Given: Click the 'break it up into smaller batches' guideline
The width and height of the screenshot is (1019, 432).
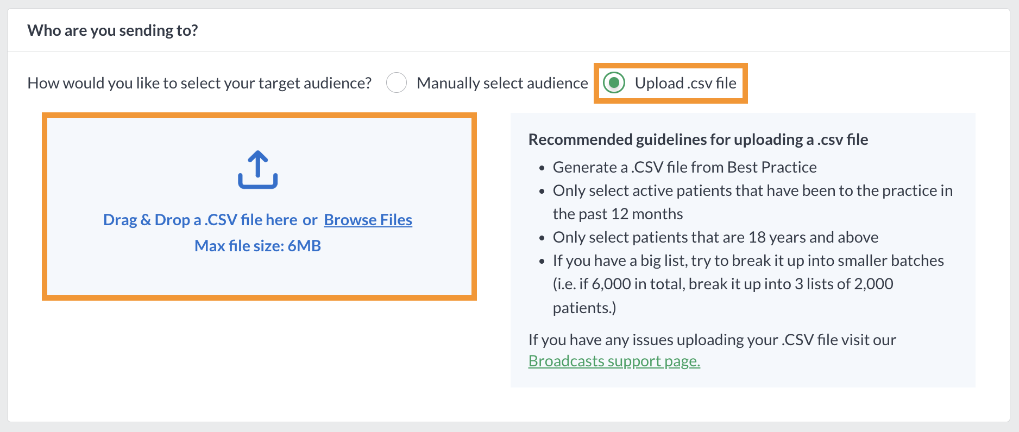Looking at the screenshot, I should (748, 284).
